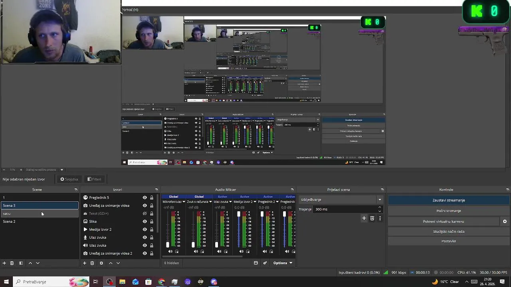Open virtual camera settings gear
511x287 pixels.
tap(505, 222)
